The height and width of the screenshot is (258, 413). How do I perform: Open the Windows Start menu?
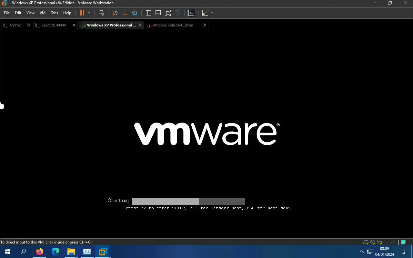(x=8, y=252)
